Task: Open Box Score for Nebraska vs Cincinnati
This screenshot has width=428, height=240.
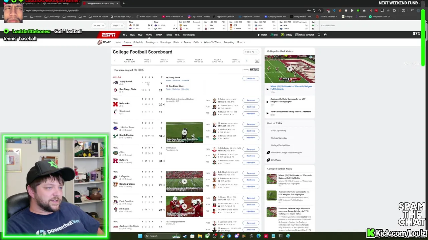Action: (x=251, y=107)
